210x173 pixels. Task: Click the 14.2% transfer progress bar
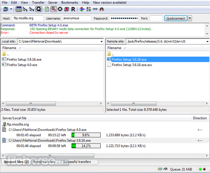[86, 146]
